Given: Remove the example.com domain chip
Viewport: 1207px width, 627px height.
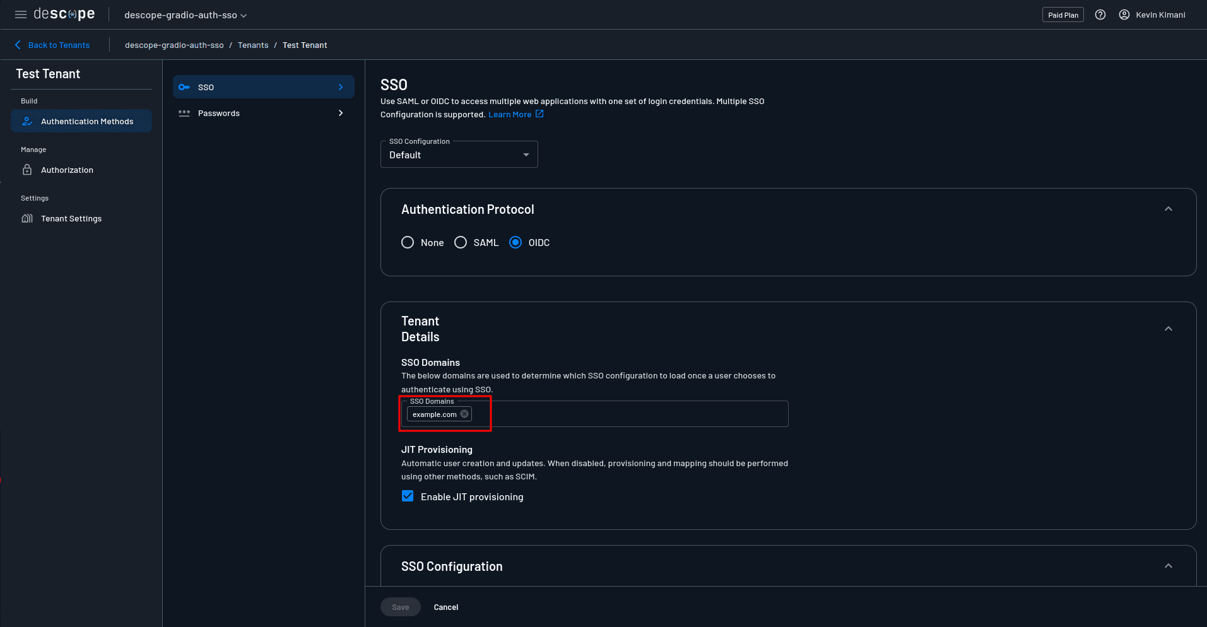Looking at the screenshot, I should pos(464,414).
